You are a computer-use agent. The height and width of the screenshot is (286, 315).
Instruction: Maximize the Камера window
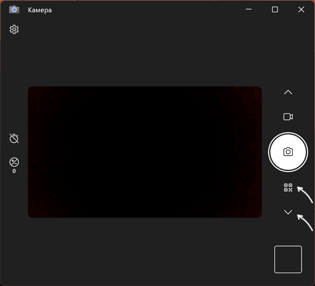click(275, 9)
